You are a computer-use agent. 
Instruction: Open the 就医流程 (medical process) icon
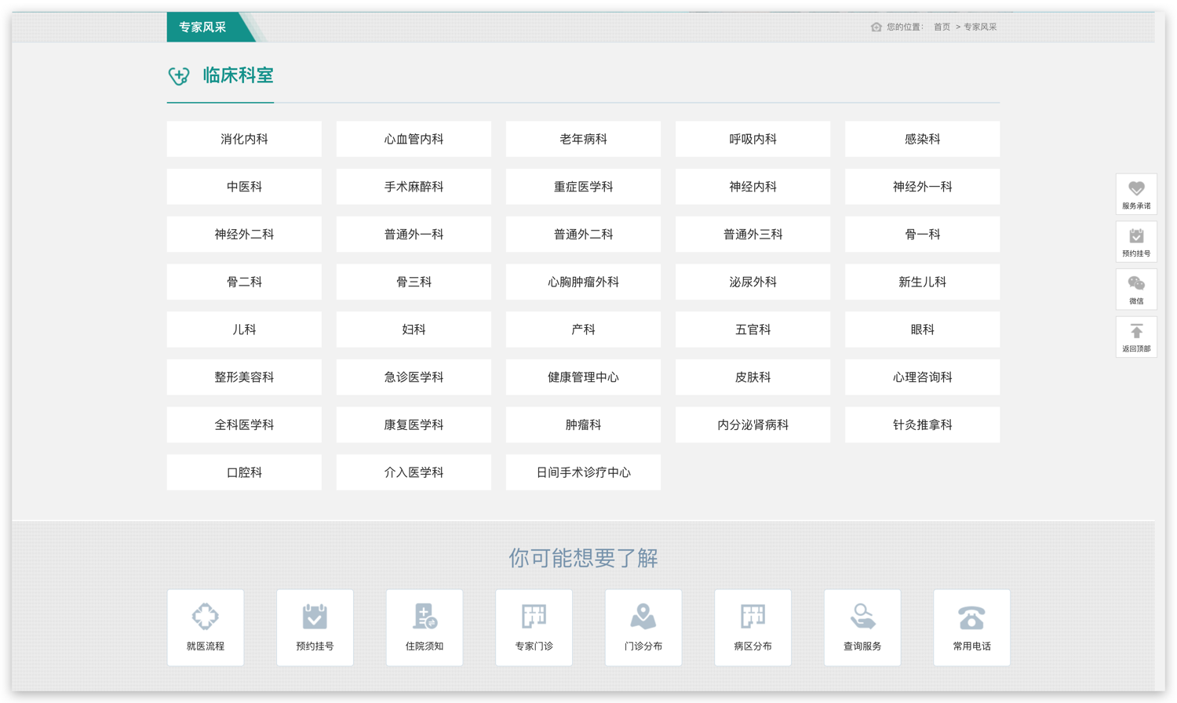pyautogui.click(x=206, y=627)
